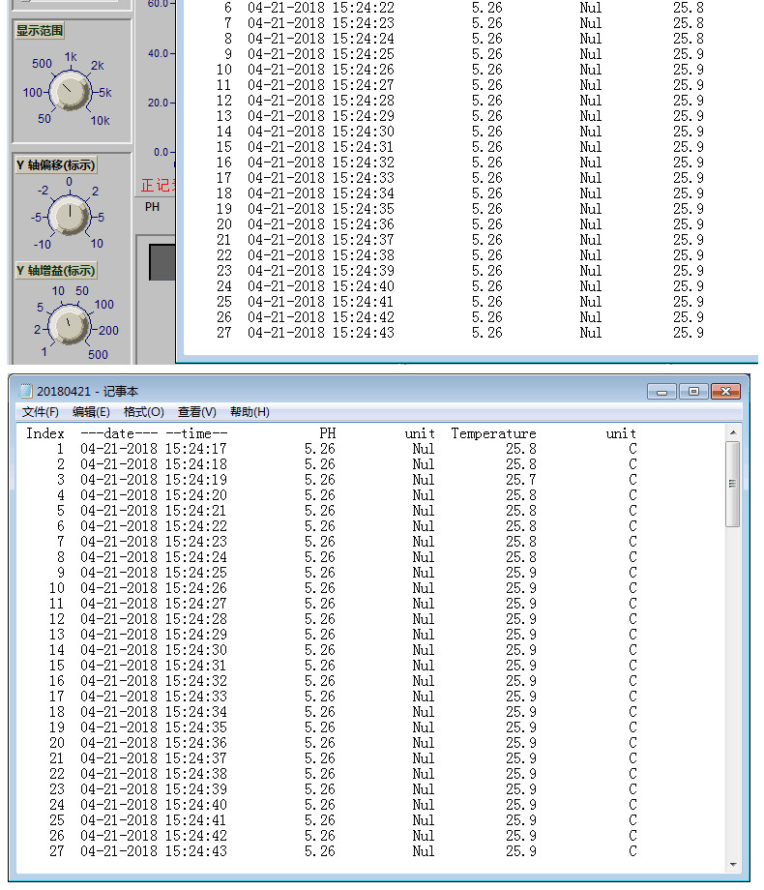Open the 帮助(H) menu
Image resolution: width=764 pixels, height=890 pixels.
(x=250, y=412)
